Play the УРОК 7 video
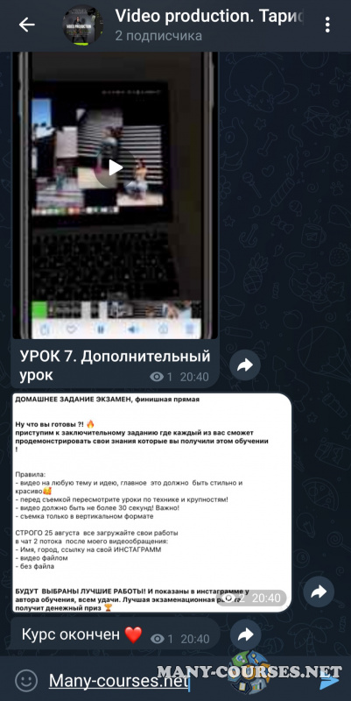Image resolution: width=351 pixels, height=701 pixels. coord(116,167)
